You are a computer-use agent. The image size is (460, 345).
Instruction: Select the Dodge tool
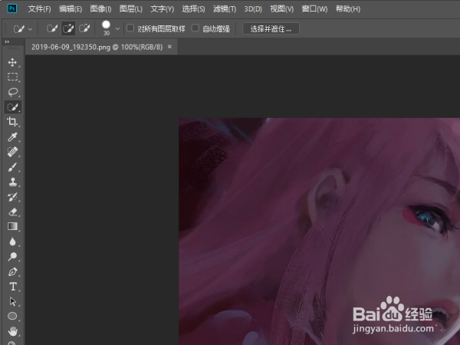click(12, 256)
